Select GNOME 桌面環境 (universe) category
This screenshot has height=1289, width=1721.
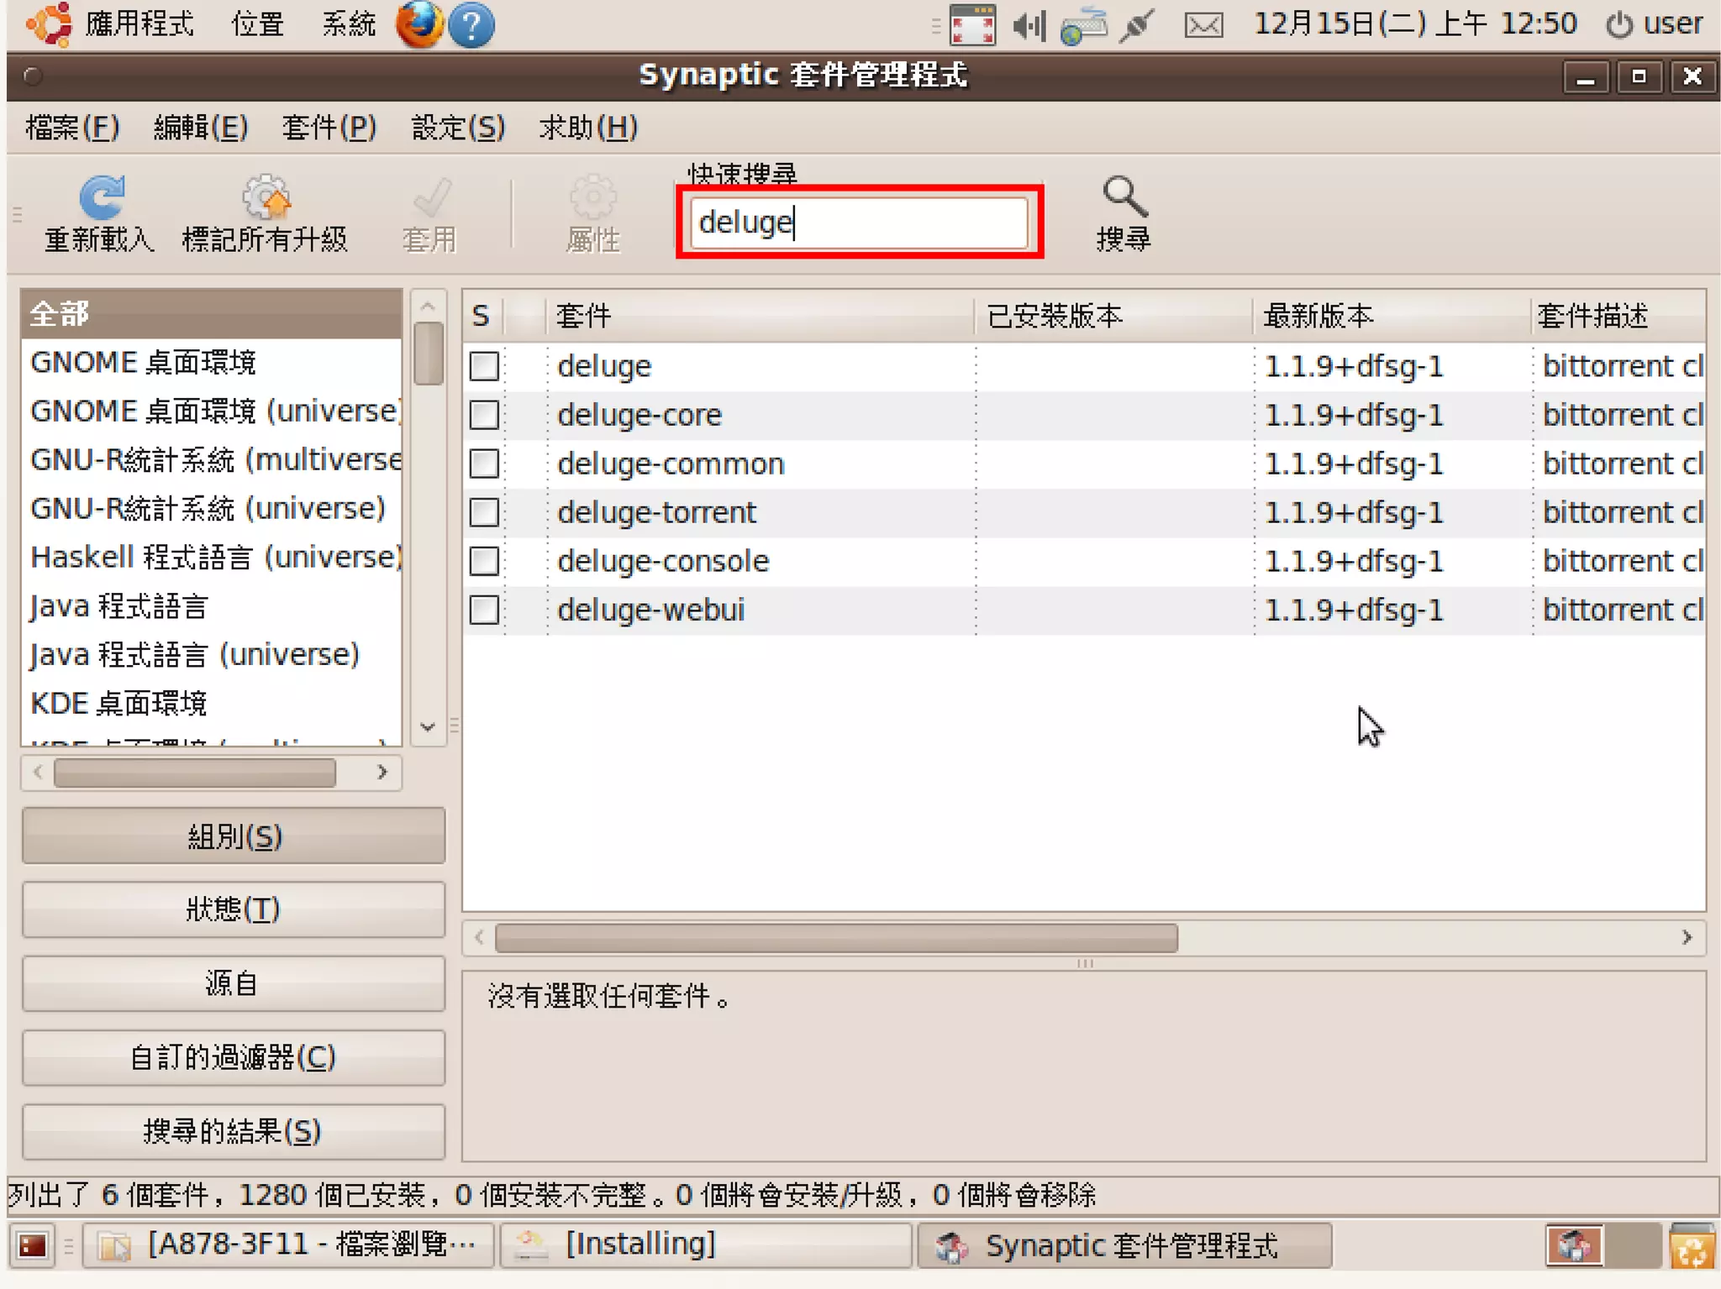211,411
